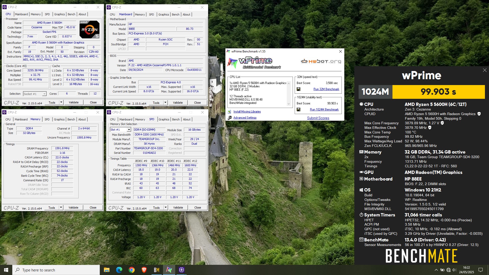Open the Socket #1 selection dropdown
Viewport: 489px width, 275px height.
pyautogui.click(x=44, y=94)
